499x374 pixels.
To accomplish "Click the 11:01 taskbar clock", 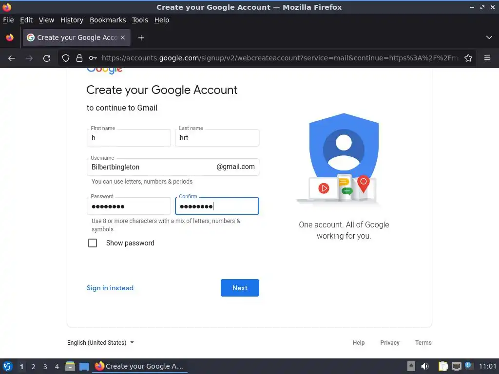I will 487,366.
